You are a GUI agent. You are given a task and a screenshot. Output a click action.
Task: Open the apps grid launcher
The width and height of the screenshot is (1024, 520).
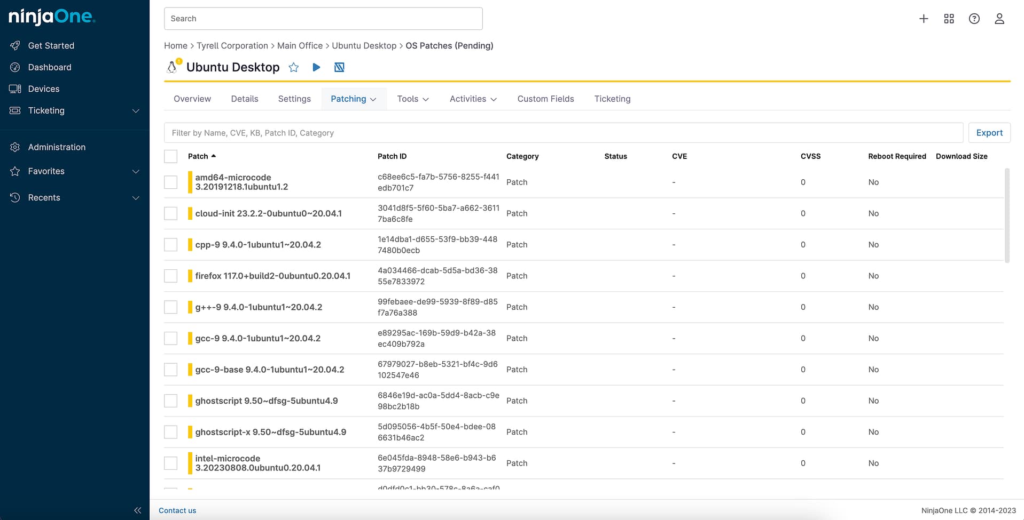pyautogui.click(x=949, y=18)
